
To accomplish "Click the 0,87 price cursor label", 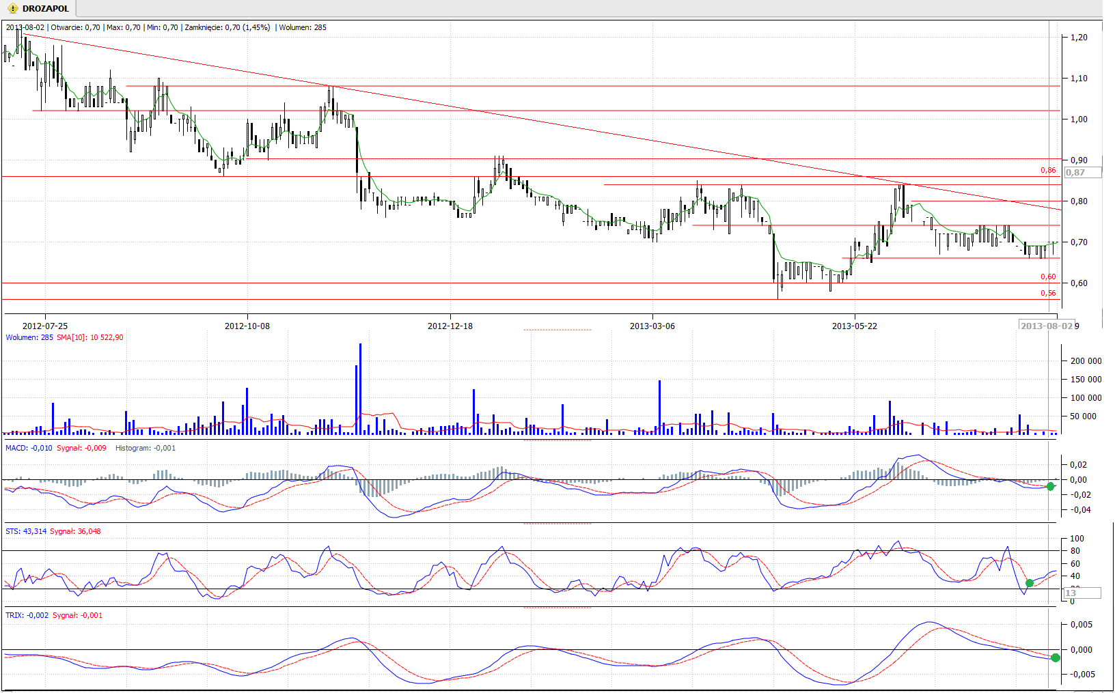I will click(1083, 172).
